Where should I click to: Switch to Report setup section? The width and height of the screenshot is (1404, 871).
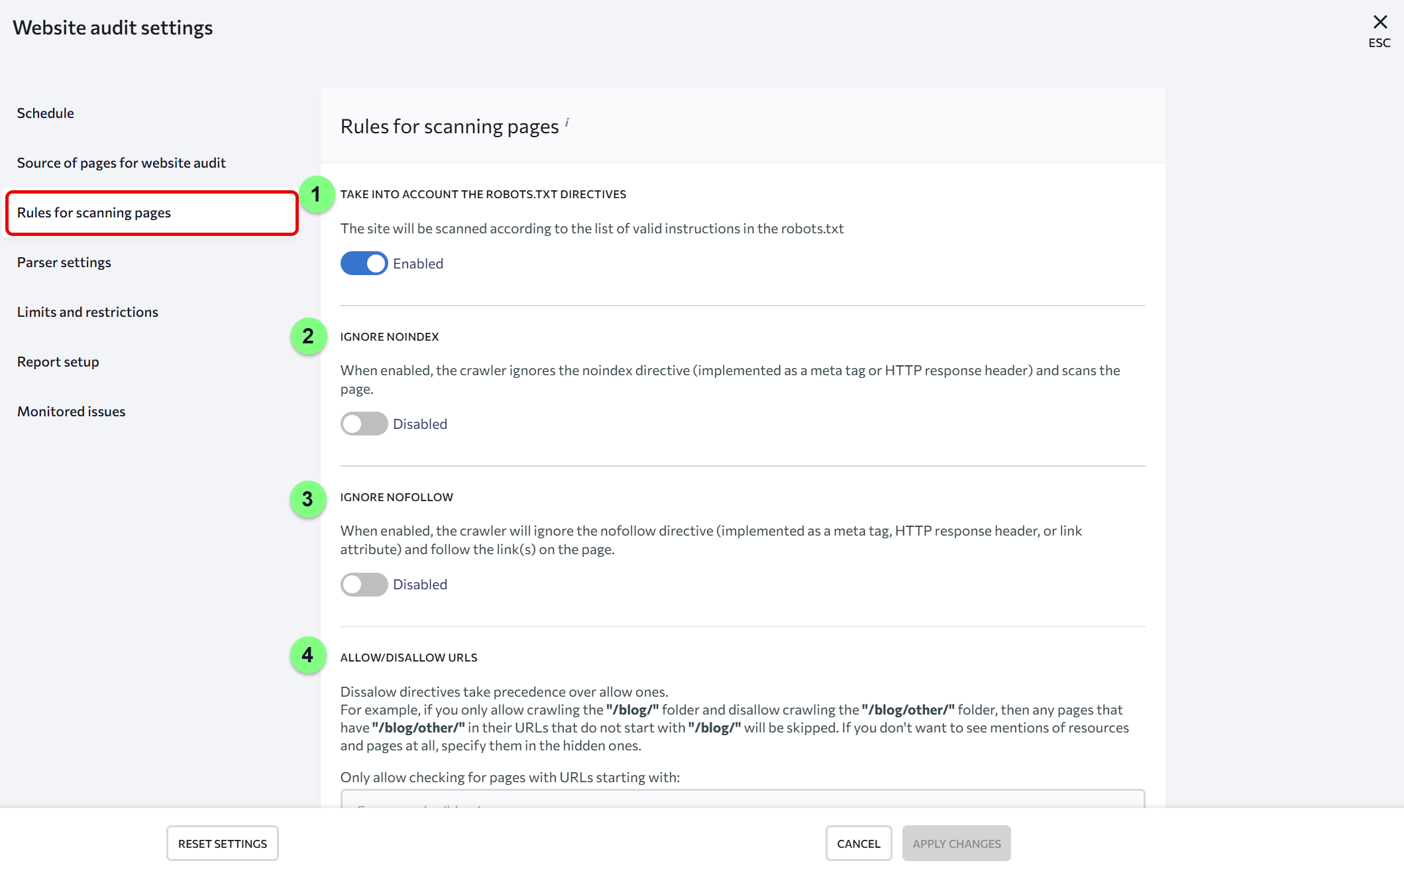[x=58, y=362]
